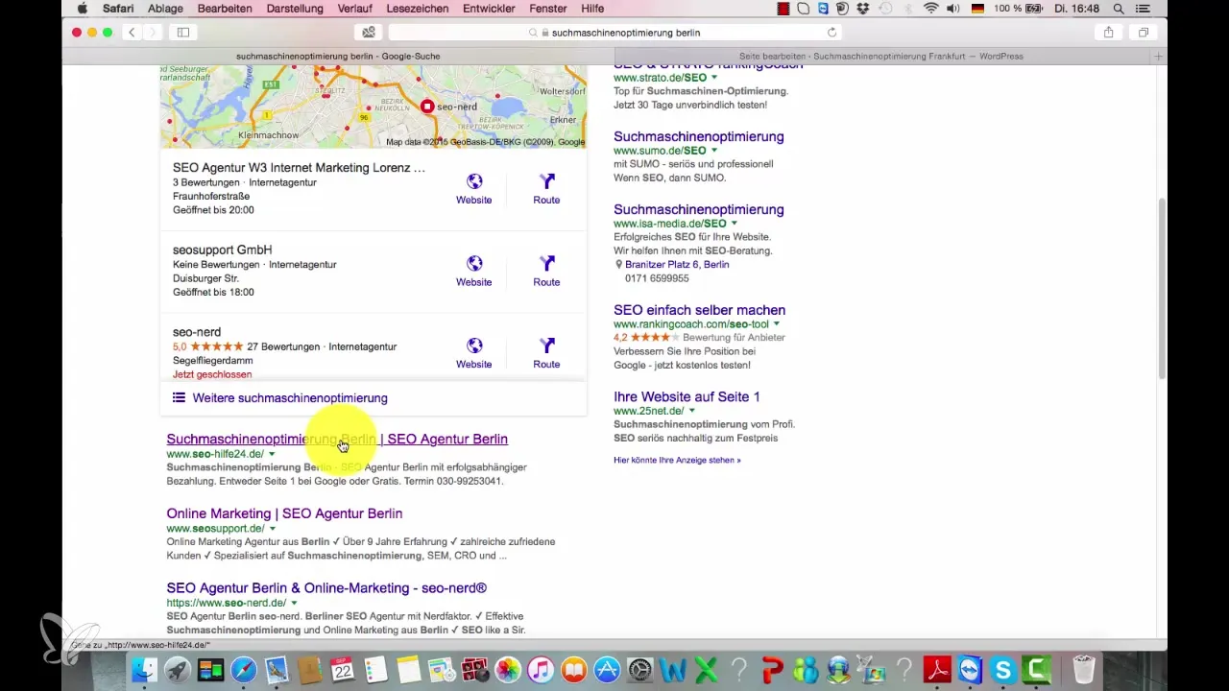Click Weitere suchmaschinenoptimierung link
Image resolution: width=1229 pixels, height=691 pixels.
pos(290,398)
